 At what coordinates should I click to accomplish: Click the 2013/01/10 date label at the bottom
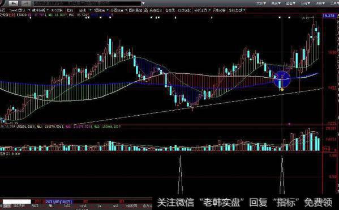(x=59, y=201)
